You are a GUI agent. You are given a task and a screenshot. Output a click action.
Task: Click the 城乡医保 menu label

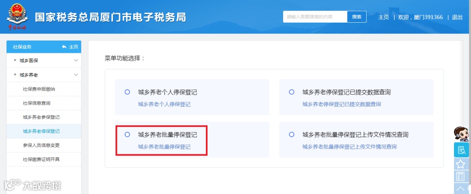[x=29, y=61]
